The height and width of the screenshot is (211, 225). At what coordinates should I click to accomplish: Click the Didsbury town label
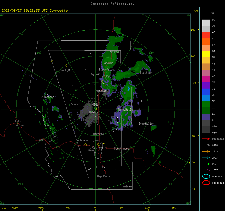click(94, 112)
